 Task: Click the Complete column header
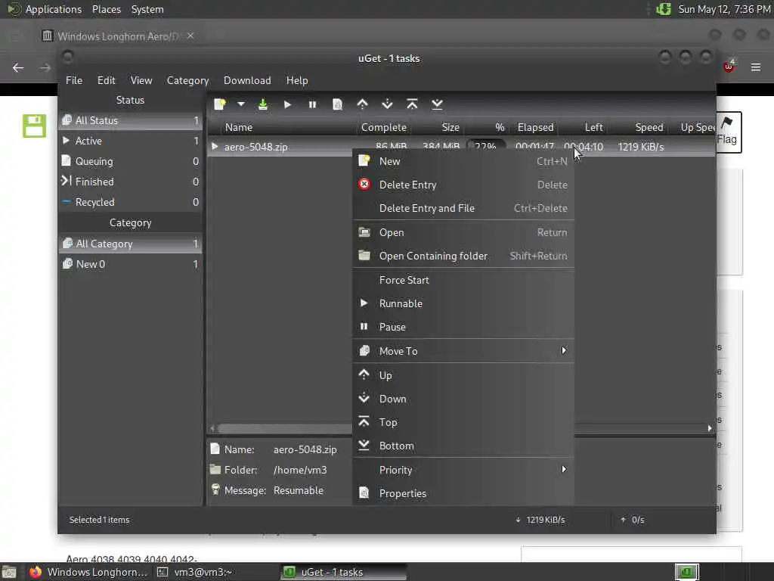pos(384,127)
